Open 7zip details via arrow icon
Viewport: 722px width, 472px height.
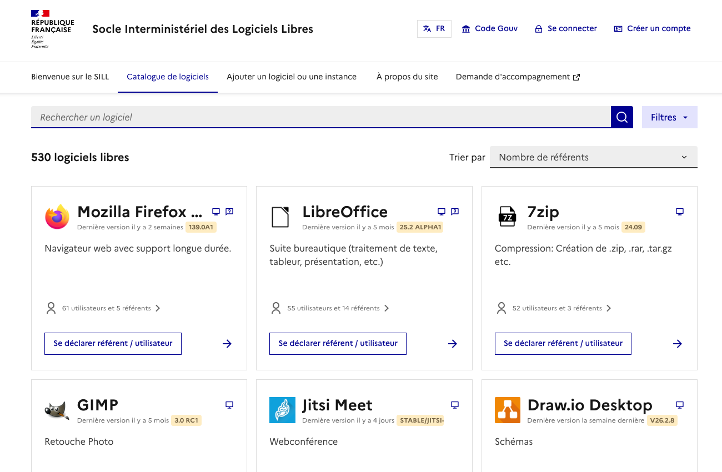pyautogui.click(x=678, y=344)
